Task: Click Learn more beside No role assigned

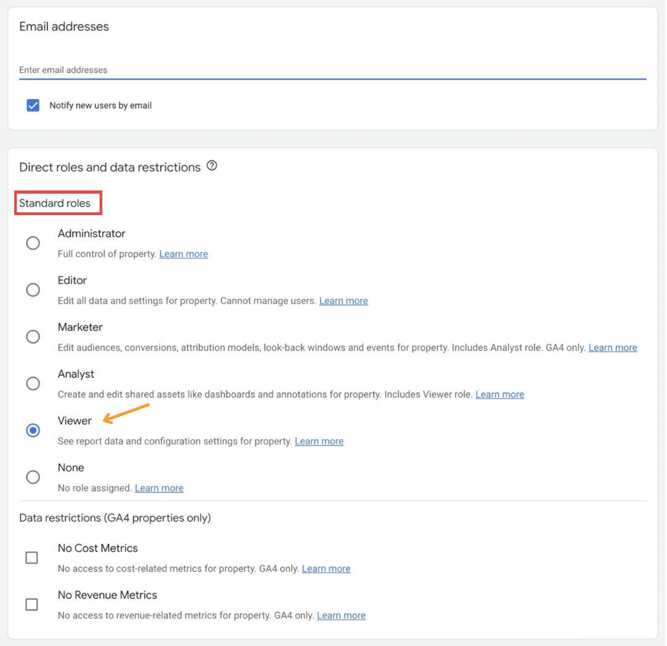Action: click(159, 488)
